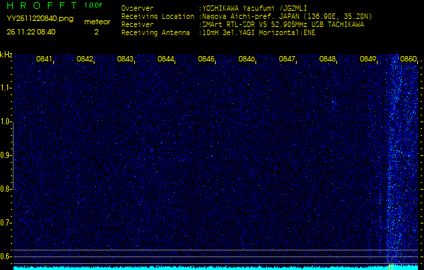Click the 0844 time marker

[166, 59]
